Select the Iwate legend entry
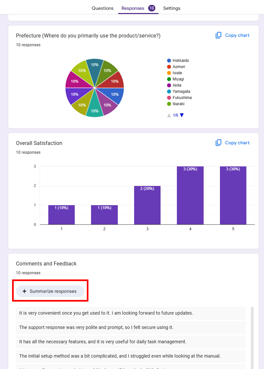264x369 pixels. [x=175, y=73]
